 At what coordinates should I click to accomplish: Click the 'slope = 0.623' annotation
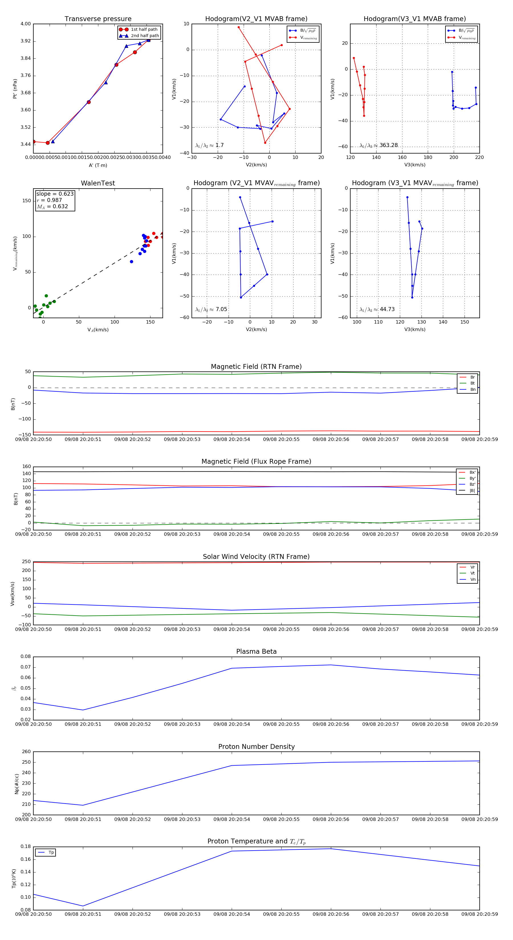(x=55, y=194)
